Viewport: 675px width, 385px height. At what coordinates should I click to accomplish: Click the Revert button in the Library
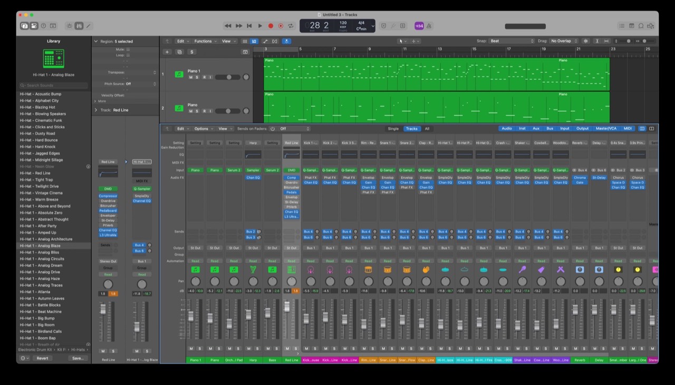point(42,358)
